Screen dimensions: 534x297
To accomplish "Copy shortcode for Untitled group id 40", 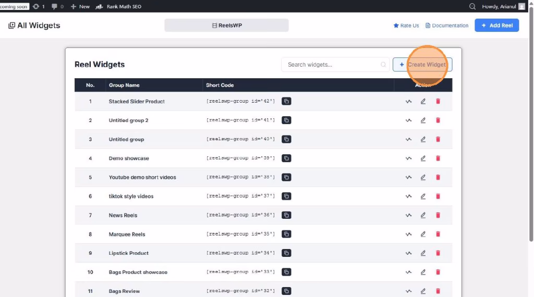I will pyautogui.click(x=286, y=139).
